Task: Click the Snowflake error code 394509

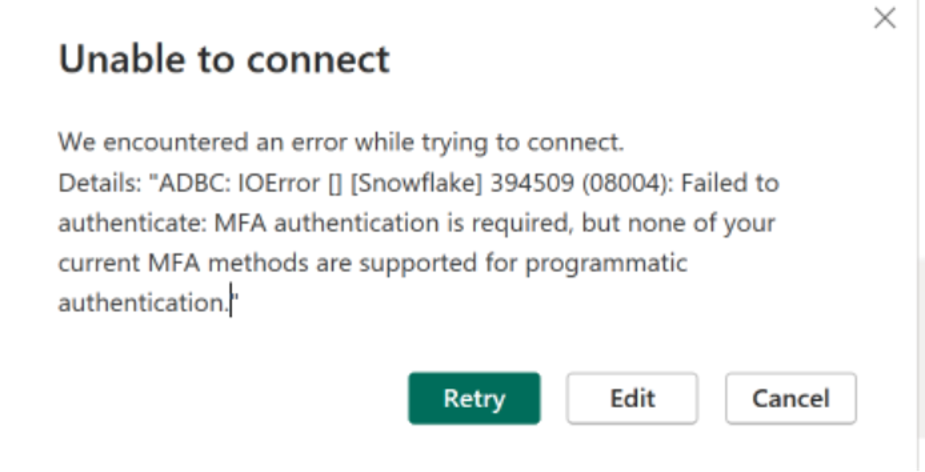Action: [533, 183]
